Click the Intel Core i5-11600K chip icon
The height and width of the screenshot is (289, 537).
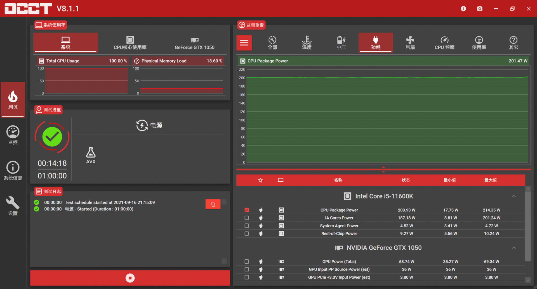point(347,196)
